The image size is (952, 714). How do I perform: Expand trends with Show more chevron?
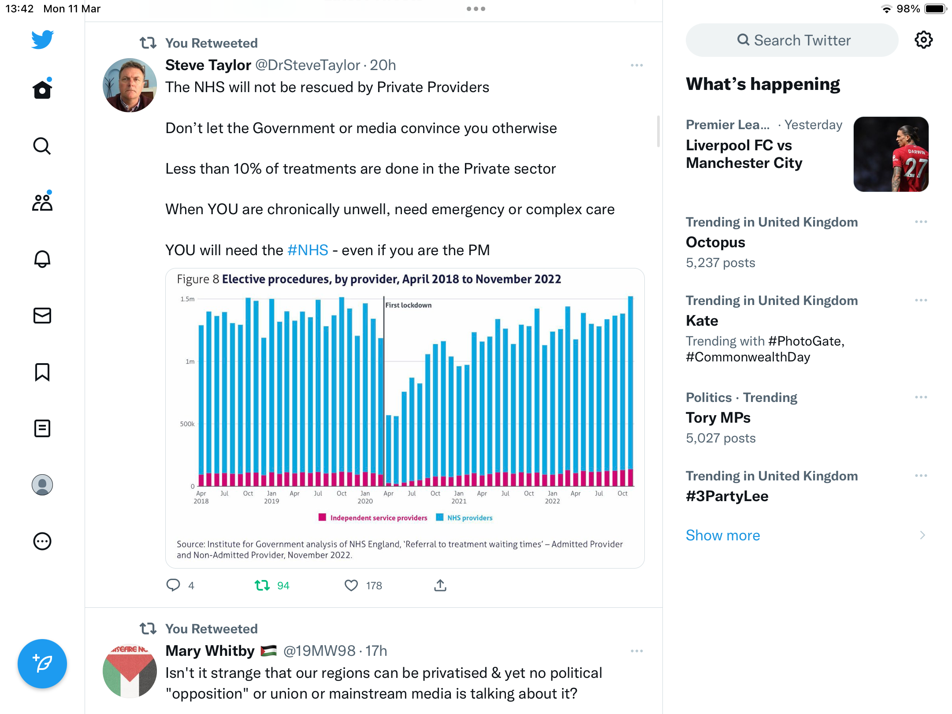click(x=922, y=535)
